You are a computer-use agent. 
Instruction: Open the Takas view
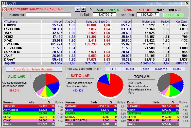point(145,69)
